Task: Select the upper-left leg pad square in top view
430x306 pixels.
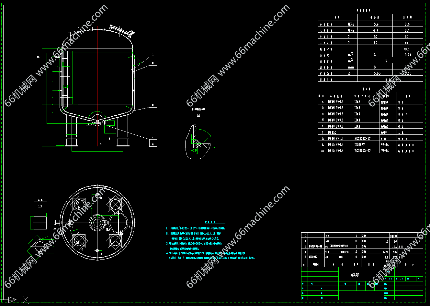Action: coord(79,205)
